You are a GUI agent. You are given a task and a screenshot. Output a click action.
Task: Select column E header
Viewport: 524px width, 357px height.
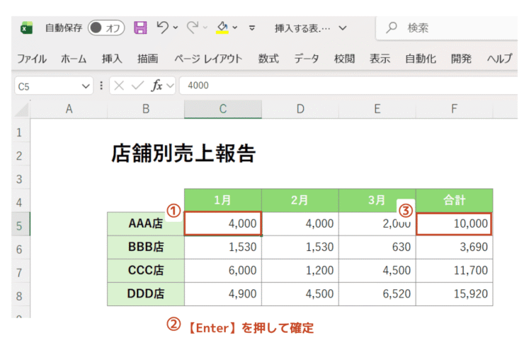(x=377, y=109)
